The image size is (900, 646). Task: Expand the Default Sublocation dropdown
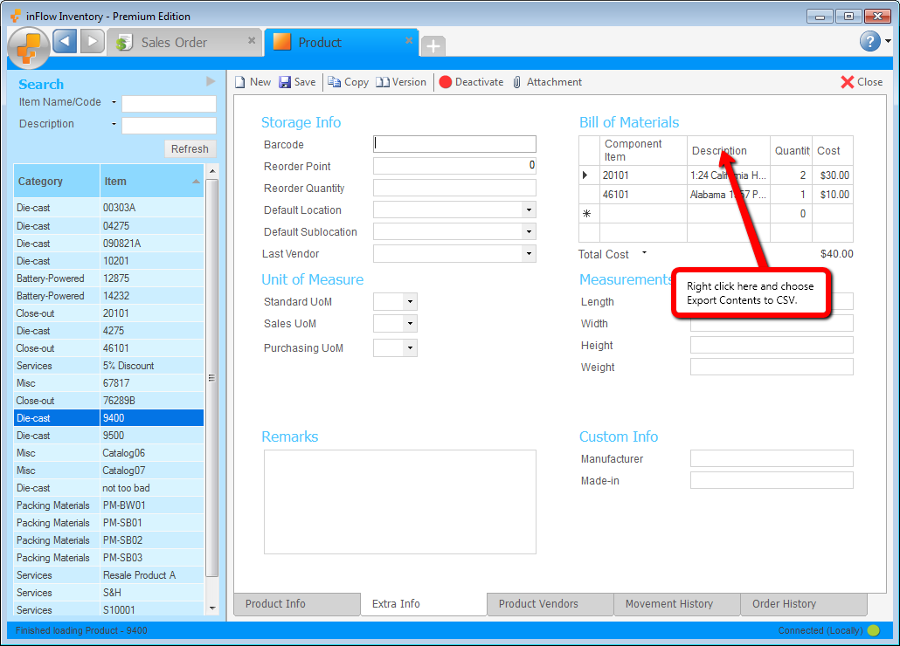coord(529,231)
